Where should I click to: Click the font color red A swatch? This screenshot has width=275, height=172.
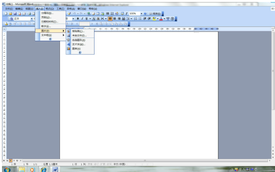(x=161, y=19)
